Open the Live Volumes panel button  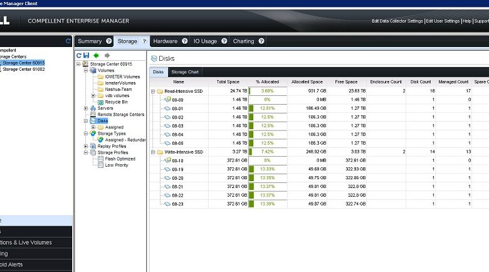pos(36,243)
